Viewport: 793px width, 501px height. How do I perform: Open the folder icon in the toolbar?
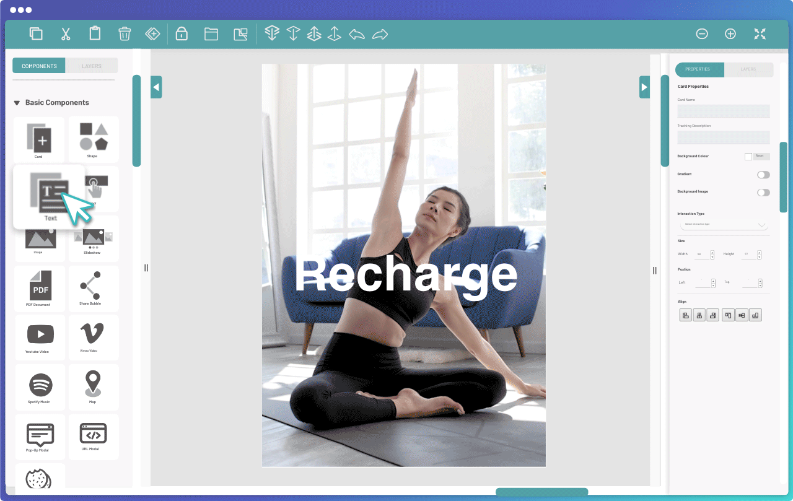point(211,34)
